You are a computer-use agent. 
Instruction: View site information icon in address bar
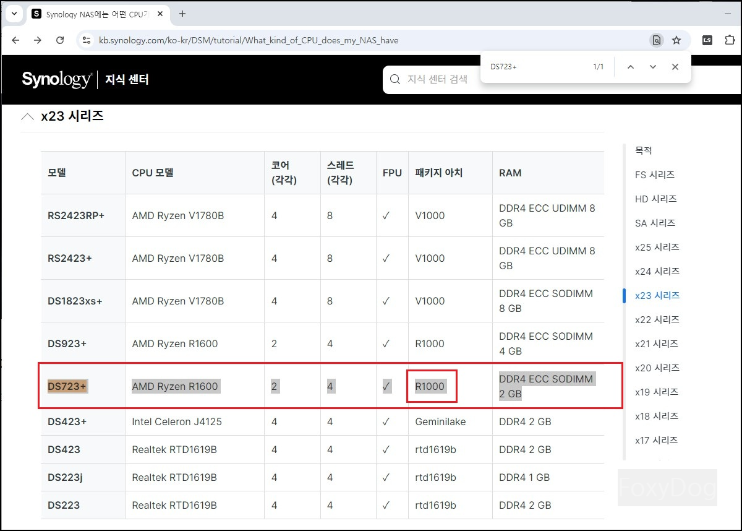[87, 40]
